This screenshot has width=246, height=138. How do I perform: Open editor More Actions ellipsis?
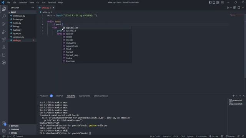pos(243,8)
